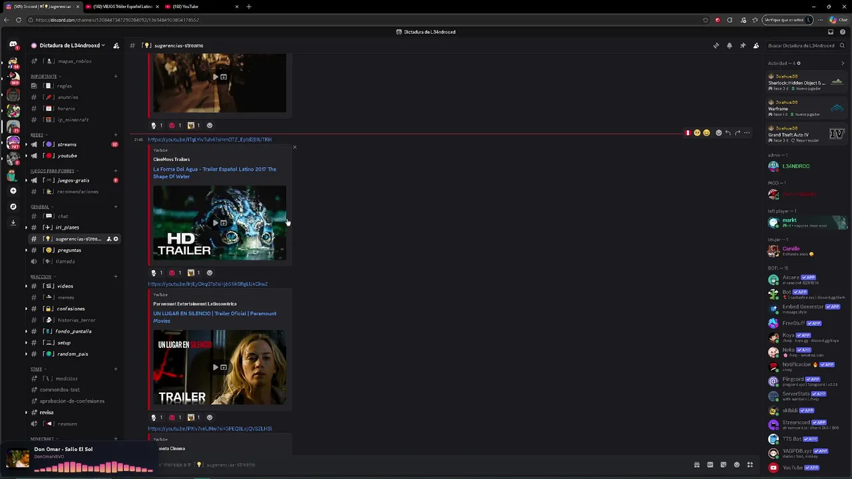
Task: Reply to the hovered message
Action: point(728,133)
